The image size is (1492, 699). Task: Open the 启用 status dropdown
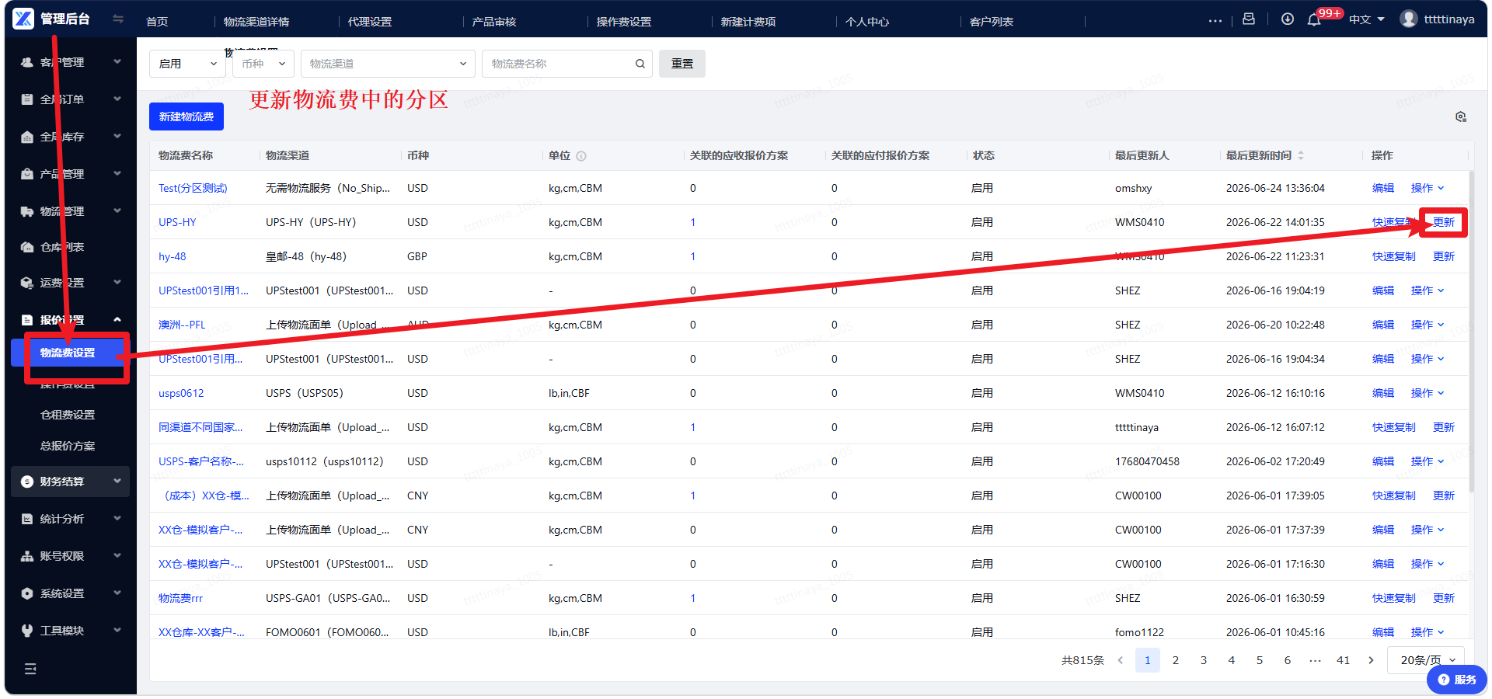[187, 64]
